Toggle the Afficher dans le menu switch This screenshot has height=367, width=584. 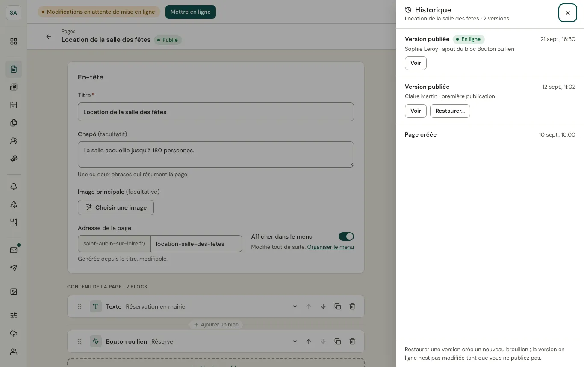[346, 236]
